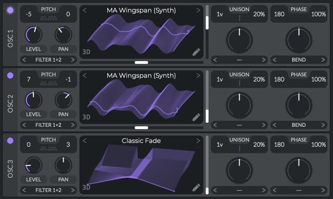Click the pencil edit icon on OSC 2
This screenshot has height=199, width=333.
(196, 117)
